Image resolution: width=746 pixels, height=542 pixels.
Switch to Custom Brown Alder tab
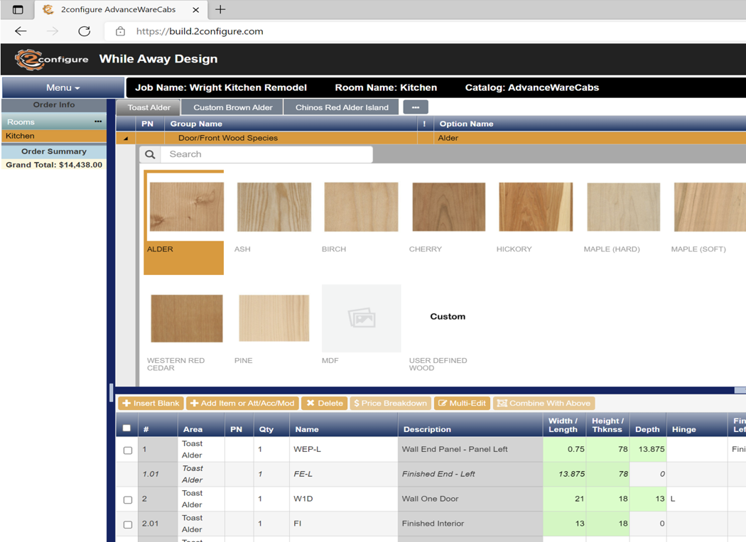232,107
